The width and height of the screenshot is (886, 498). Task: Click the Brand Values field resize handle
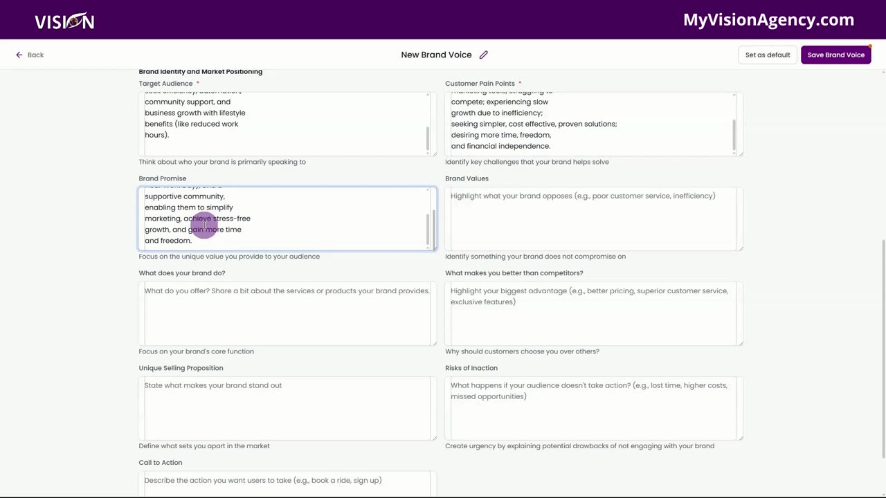740,248
